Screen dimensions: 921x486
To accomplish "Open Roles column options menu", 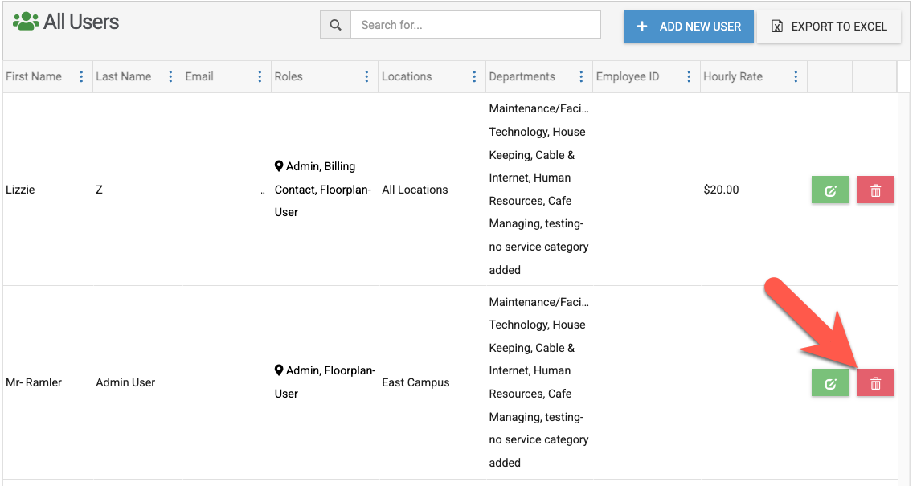I will (x=366, y=77).
